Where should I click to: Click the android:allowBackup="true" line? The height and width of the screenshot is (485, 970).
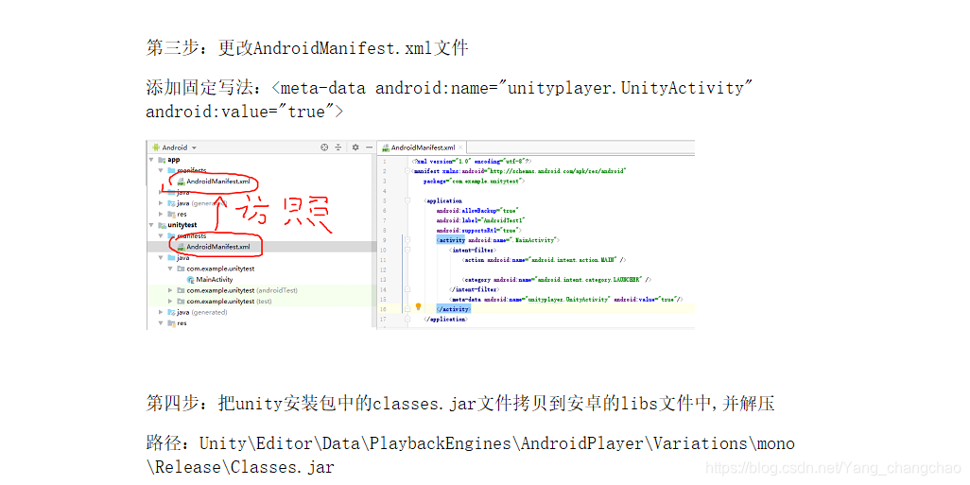tap(476, 210)
